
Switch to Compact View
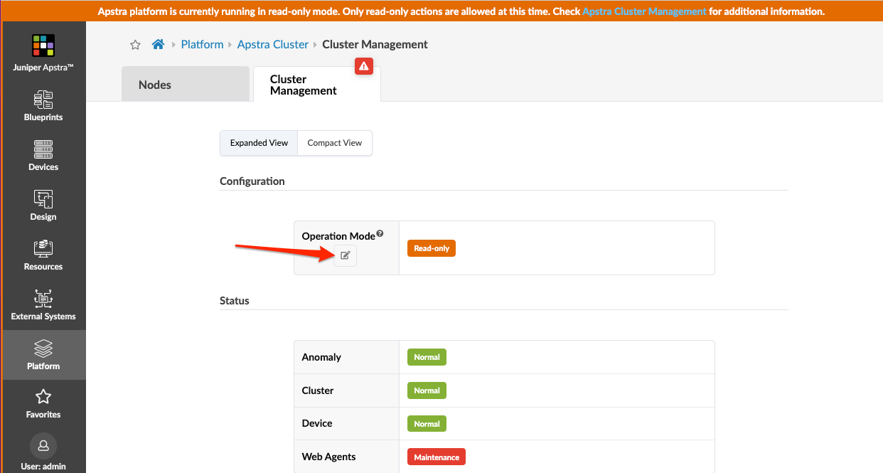coord(335,143)
